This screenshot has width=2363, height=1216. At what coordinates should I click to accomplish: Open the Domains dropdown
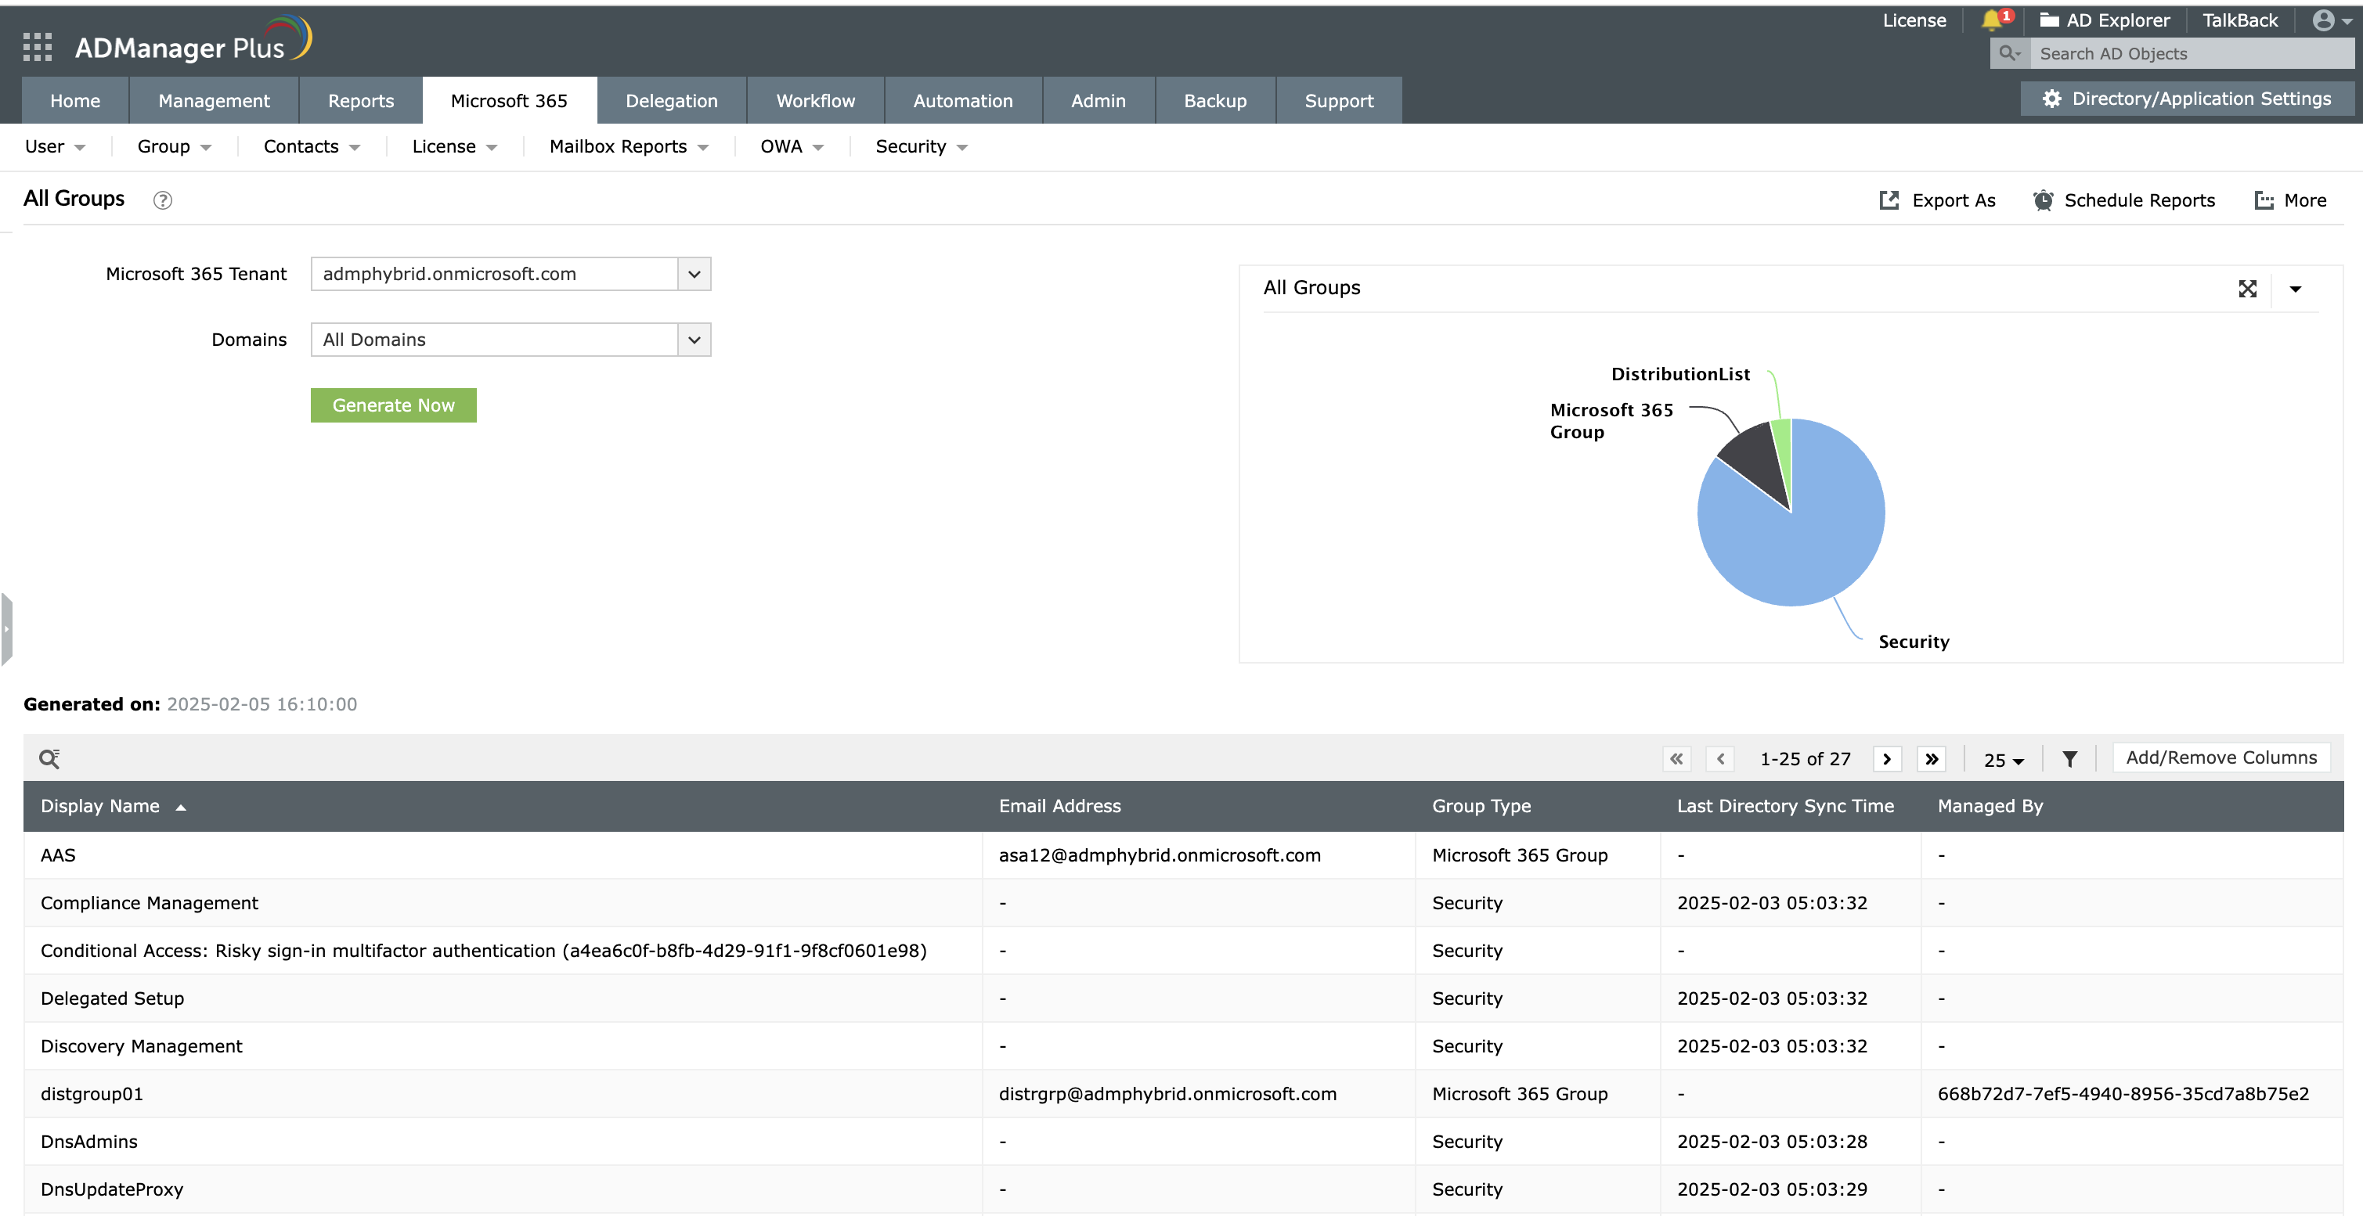coord(694,340)
